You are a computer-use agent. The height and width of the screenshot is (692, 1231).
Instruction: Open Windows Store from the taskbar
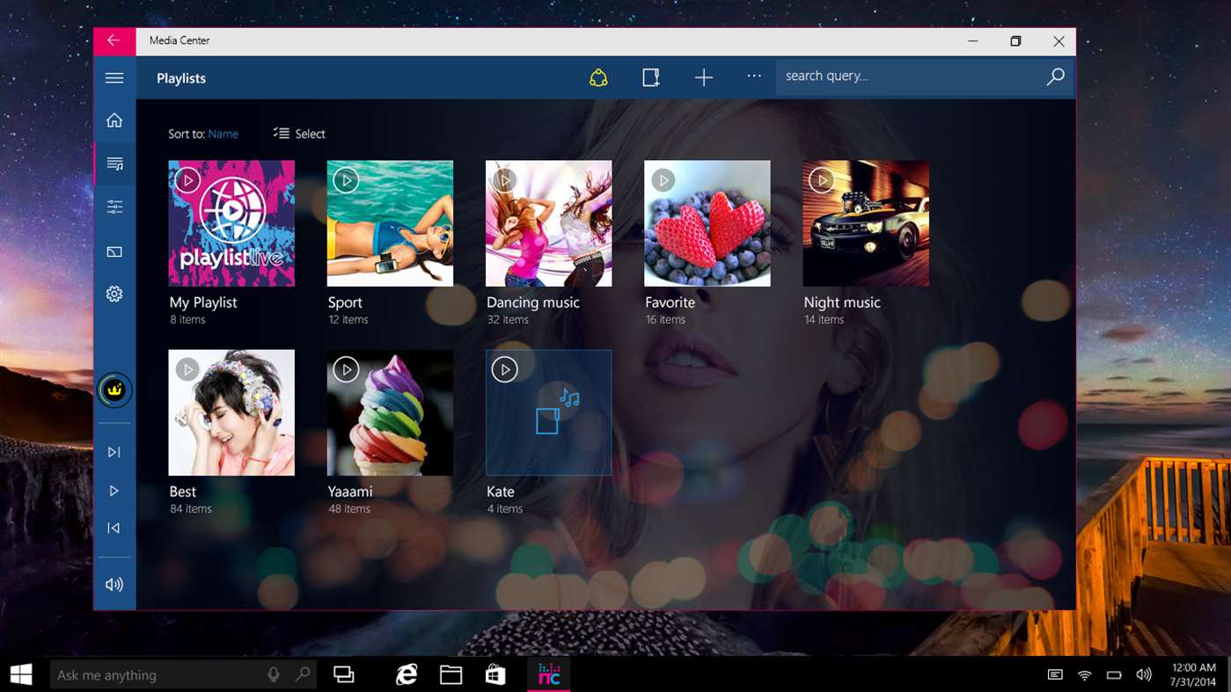495,674
